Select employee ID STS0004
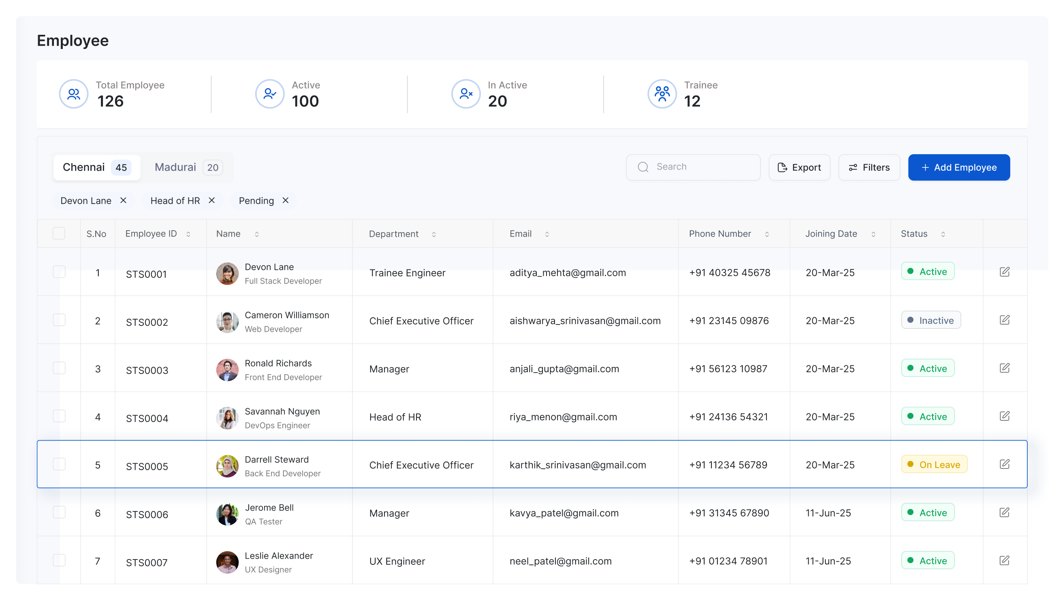Image resolution: width=1063 pixels, height=602 pixels. pos(147,418)
